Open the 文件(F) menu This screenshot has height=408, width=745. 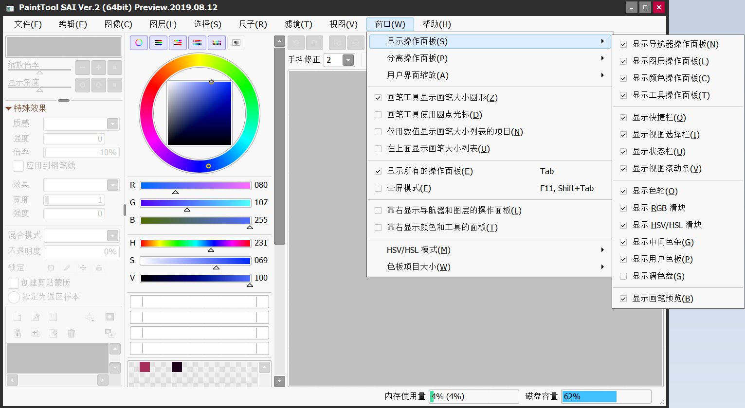(28, 24)
